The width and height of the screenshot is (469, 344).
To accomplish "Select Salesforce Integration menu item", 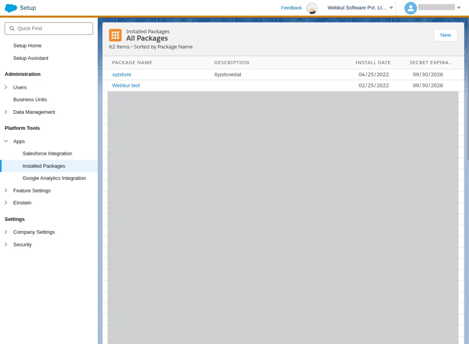I will pos(47,154).
